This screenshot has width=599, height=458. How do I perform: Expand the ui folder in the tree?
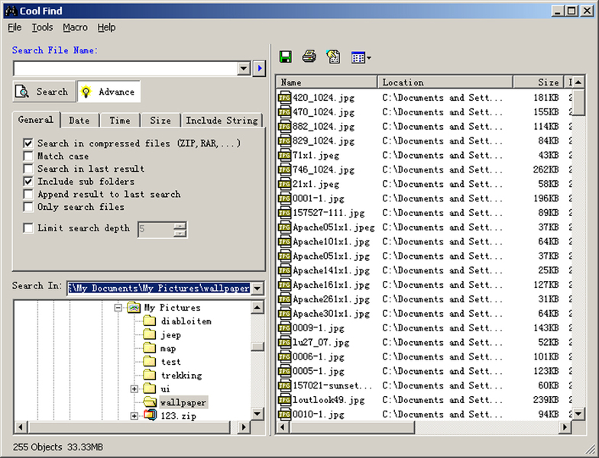[134, 389]
